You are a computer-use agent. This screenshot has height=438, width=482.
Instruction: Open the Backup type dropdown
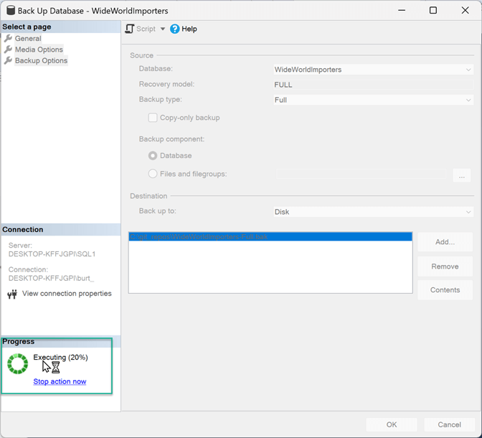(x=373, y=100)
